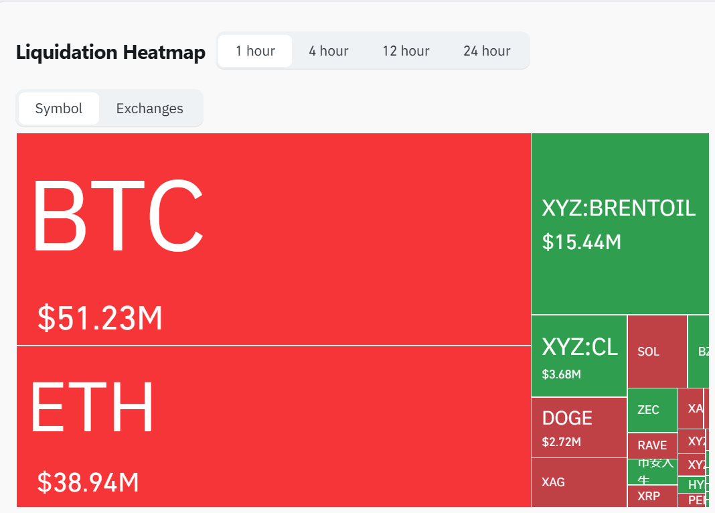Switch grouping to Exchanges
This screenshot has width=715, height=513.
pos(149,108)
